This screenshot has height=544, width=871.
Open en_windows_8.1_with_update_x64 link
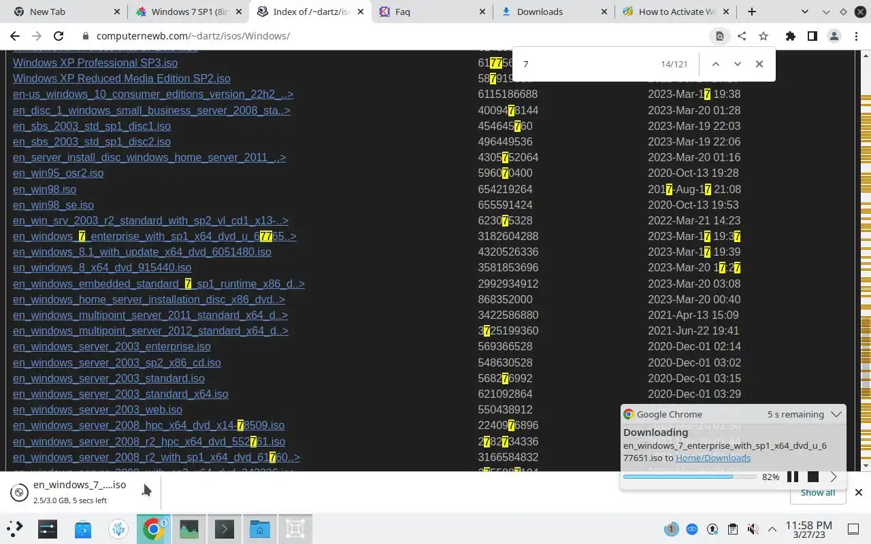(142, 252)
